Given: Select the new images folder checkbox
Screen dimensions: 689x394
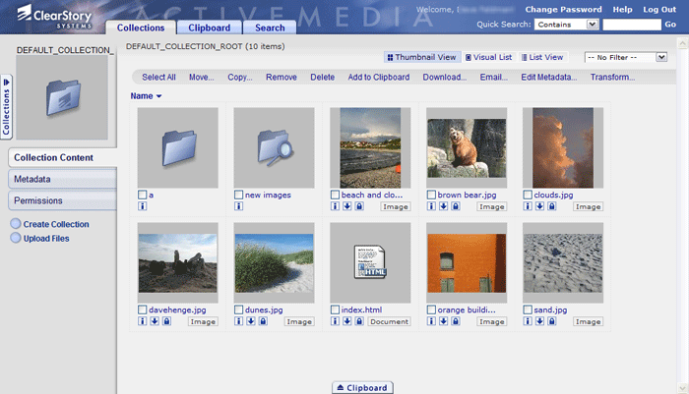Looking at the screenshot, I should 238,195.
